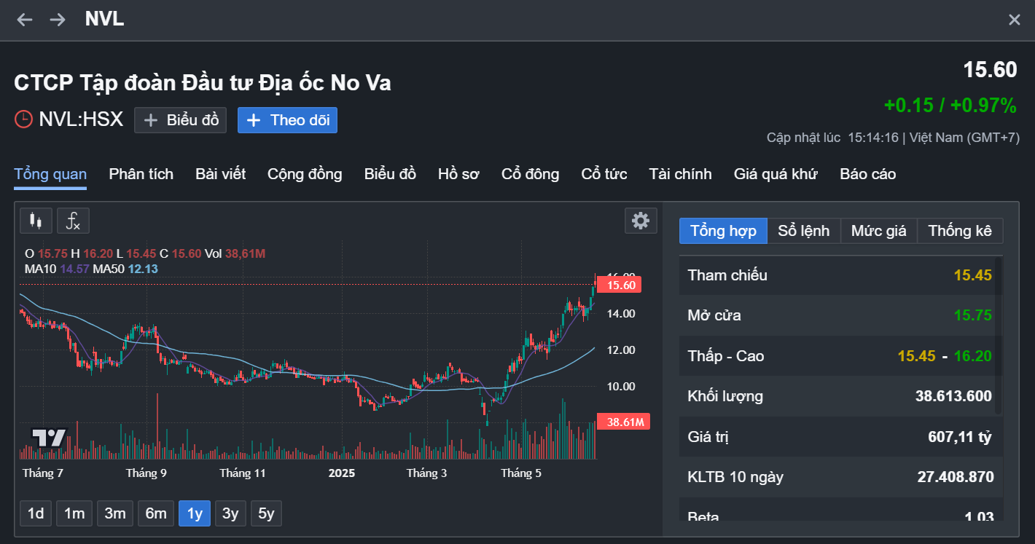The image size is (1035, 544).
Task: Click the Mở cửa value 15.75
Action: point(973,315)
